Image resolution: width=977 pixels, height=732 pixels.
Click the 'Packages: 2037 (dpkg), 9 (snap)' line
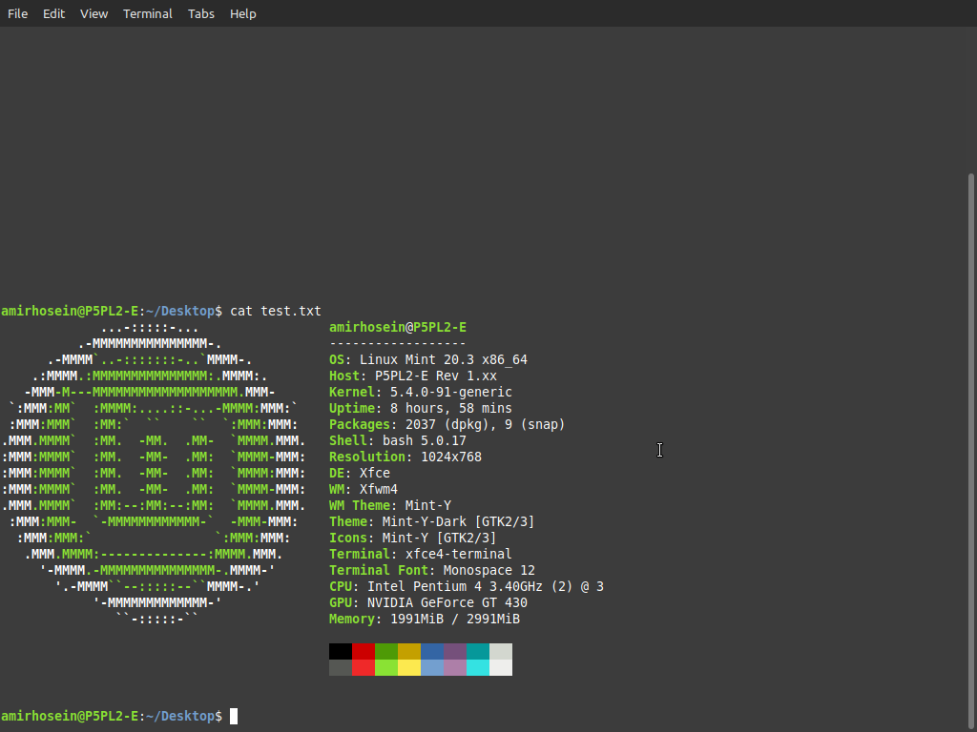447,424
